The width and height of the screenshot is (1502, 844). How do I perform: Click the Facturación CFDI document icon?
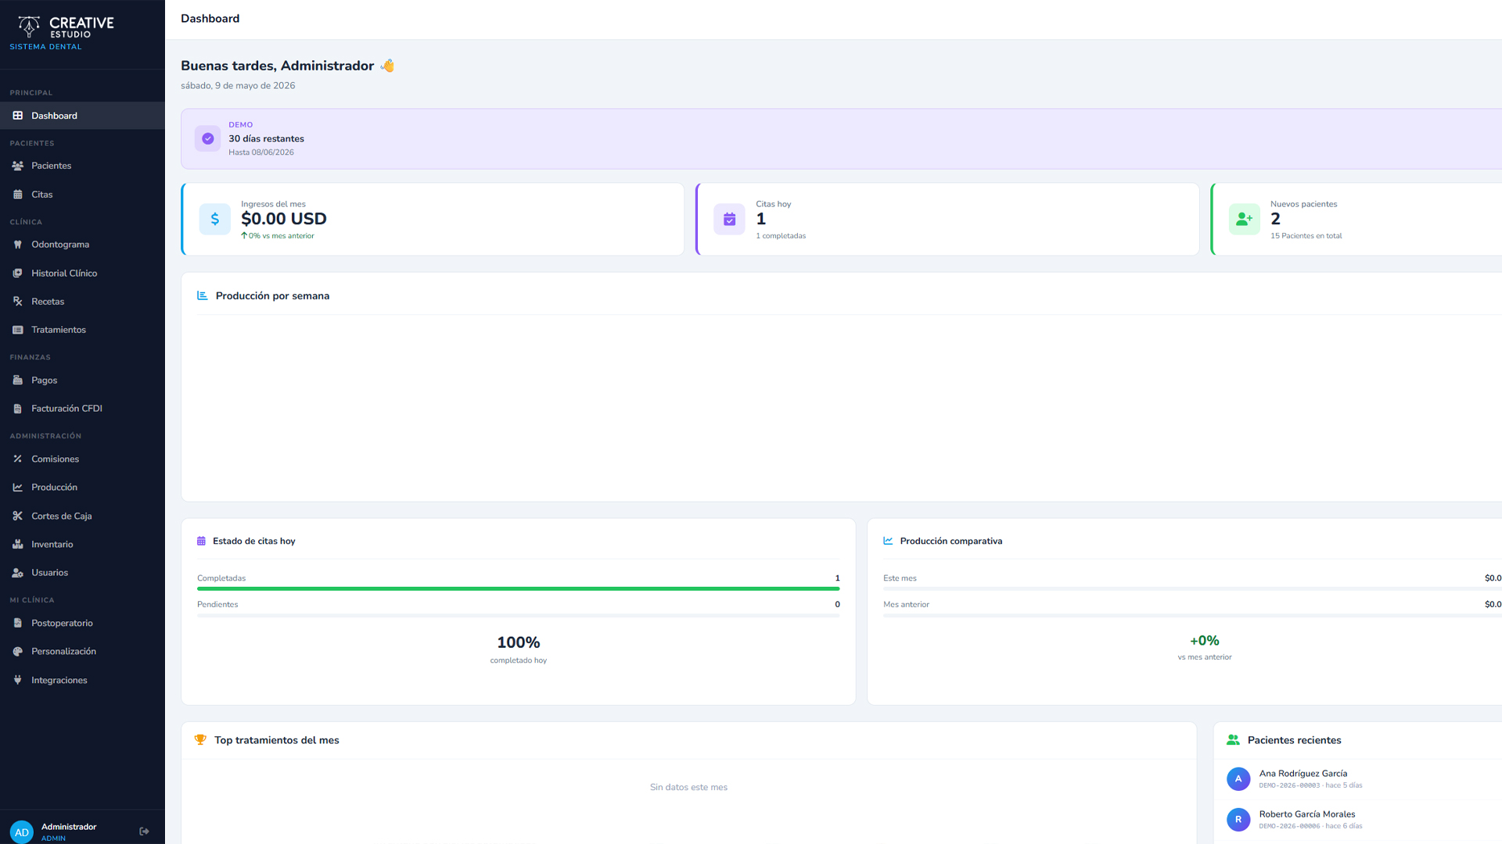pos(17,409)
